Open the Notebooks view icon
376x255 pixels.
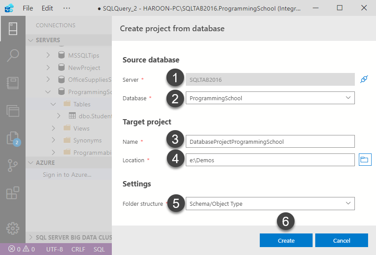click(x=13, y=83)
